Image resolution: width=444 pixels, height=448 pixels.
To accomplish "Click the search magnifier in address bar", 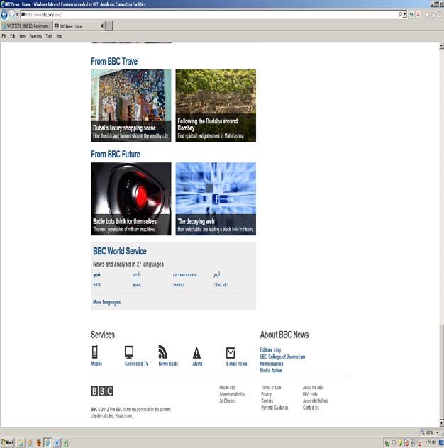I will [x=400, y=14].
